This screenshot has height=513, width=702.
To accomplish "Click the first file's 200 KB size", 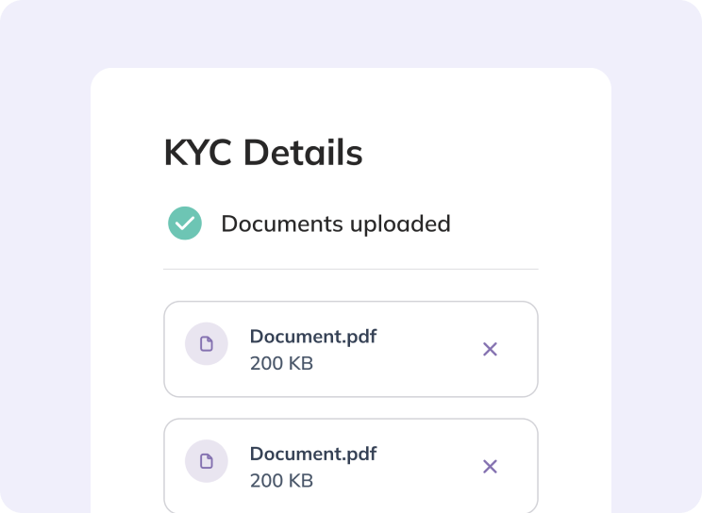I will (x=281, y=363).
